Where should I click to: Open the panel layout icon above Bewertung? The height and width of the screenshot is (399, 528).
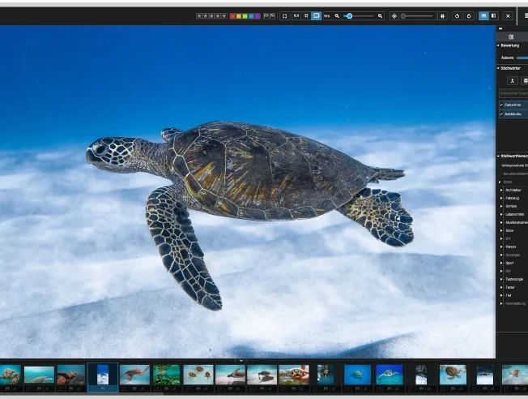click(x=511, y=36)
